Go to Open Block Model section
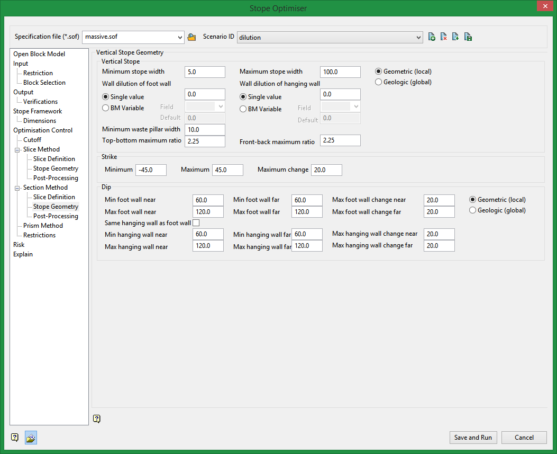Viewport: 557px width, 454px height. (x=39, y=54)
